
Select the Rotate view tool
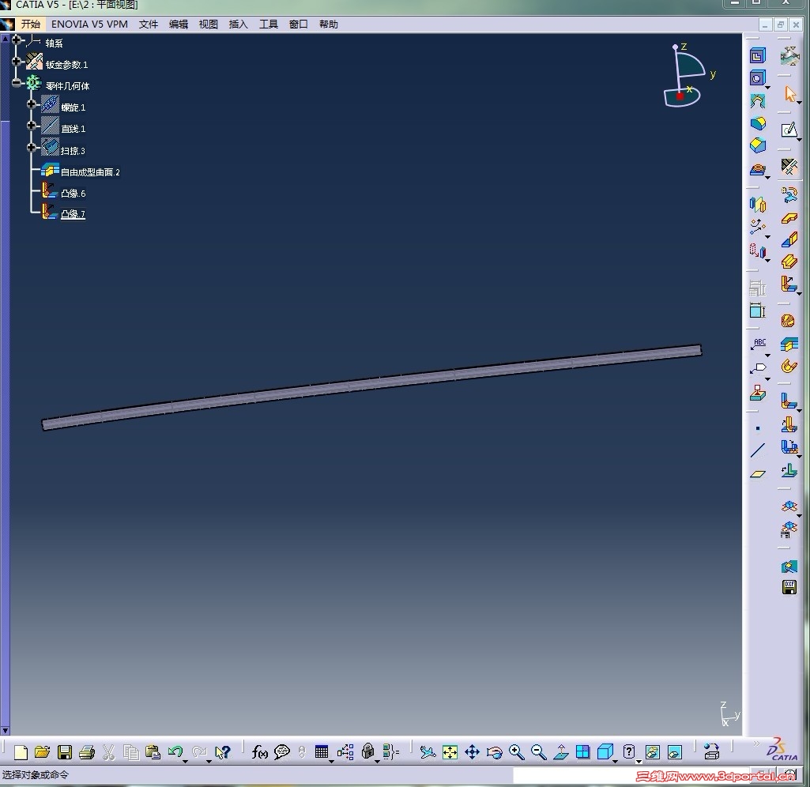495,752
